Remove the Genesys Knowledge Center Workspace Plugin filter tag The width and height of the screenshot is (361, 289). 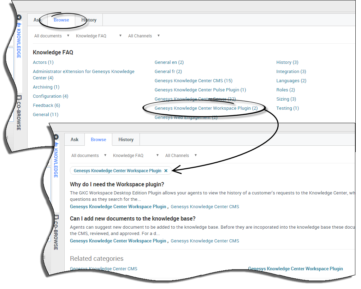tap(166, 171)
